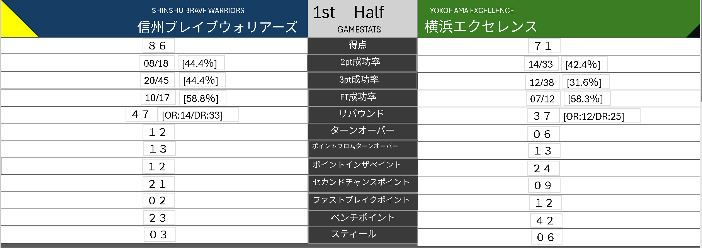This screenshot has width=702, height=248.
Task: Select the 2pt成功率 row label
Action: 360,62
